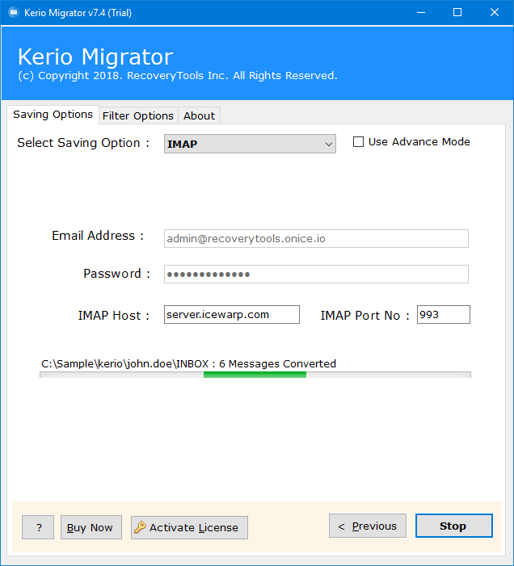The width and height of the screenshot is (514, 566).
Task: Click the Email Address input field
Action: coord(316,239)
